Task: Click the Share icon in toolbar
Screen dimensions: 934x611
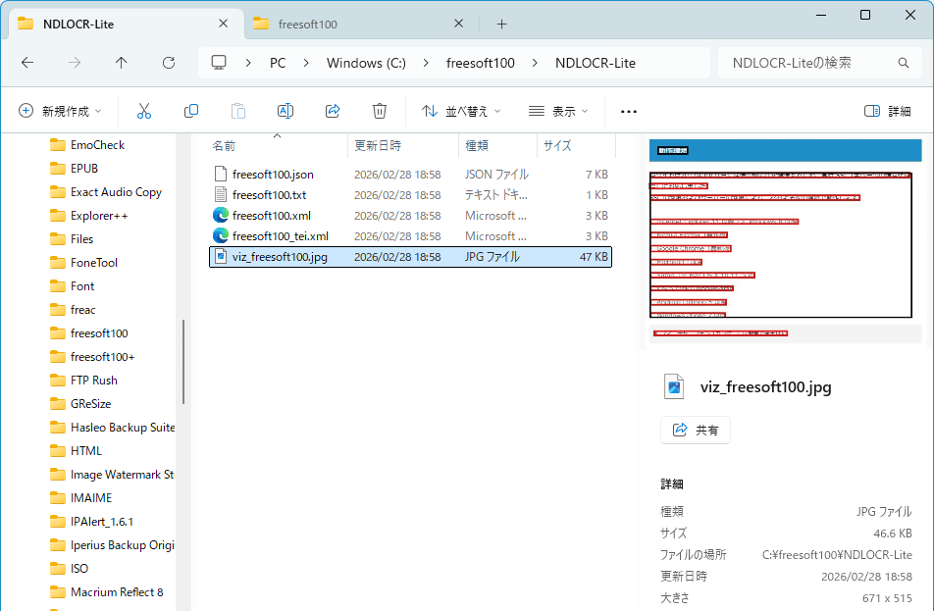Action: (x=333, y=111)
